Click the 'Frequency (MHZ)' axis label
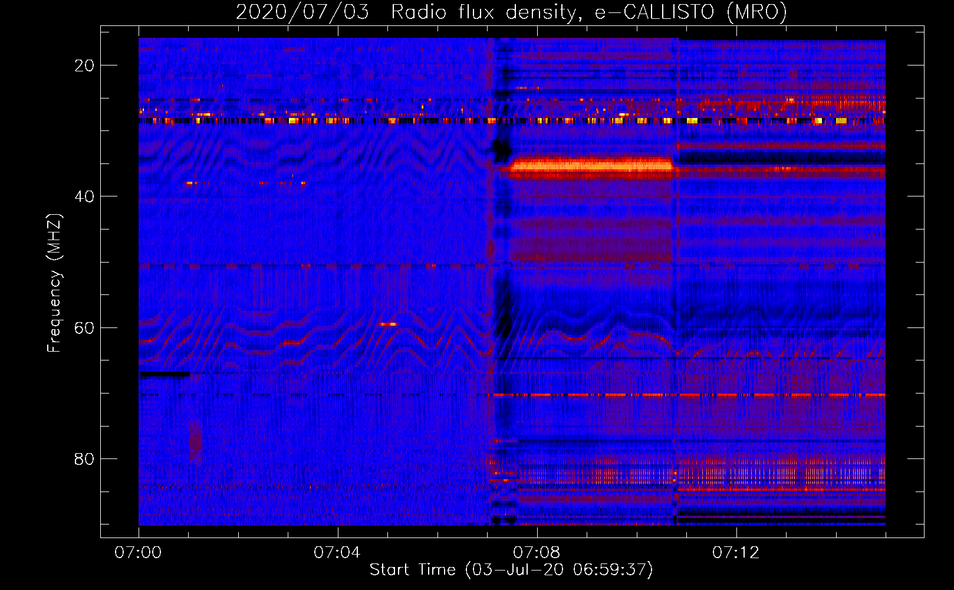Viewport: 954px width, 590px height. coord(54,283)
